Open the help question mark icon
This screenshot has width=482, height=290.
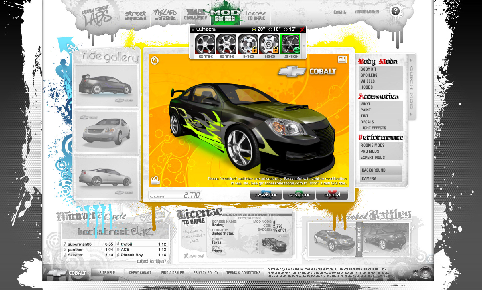(395, 11)
